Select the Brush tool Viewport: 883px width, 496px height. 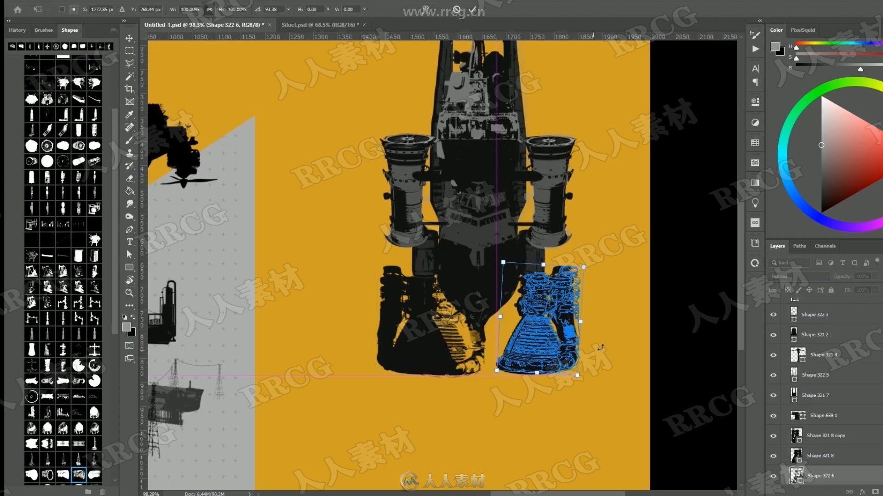130,140
